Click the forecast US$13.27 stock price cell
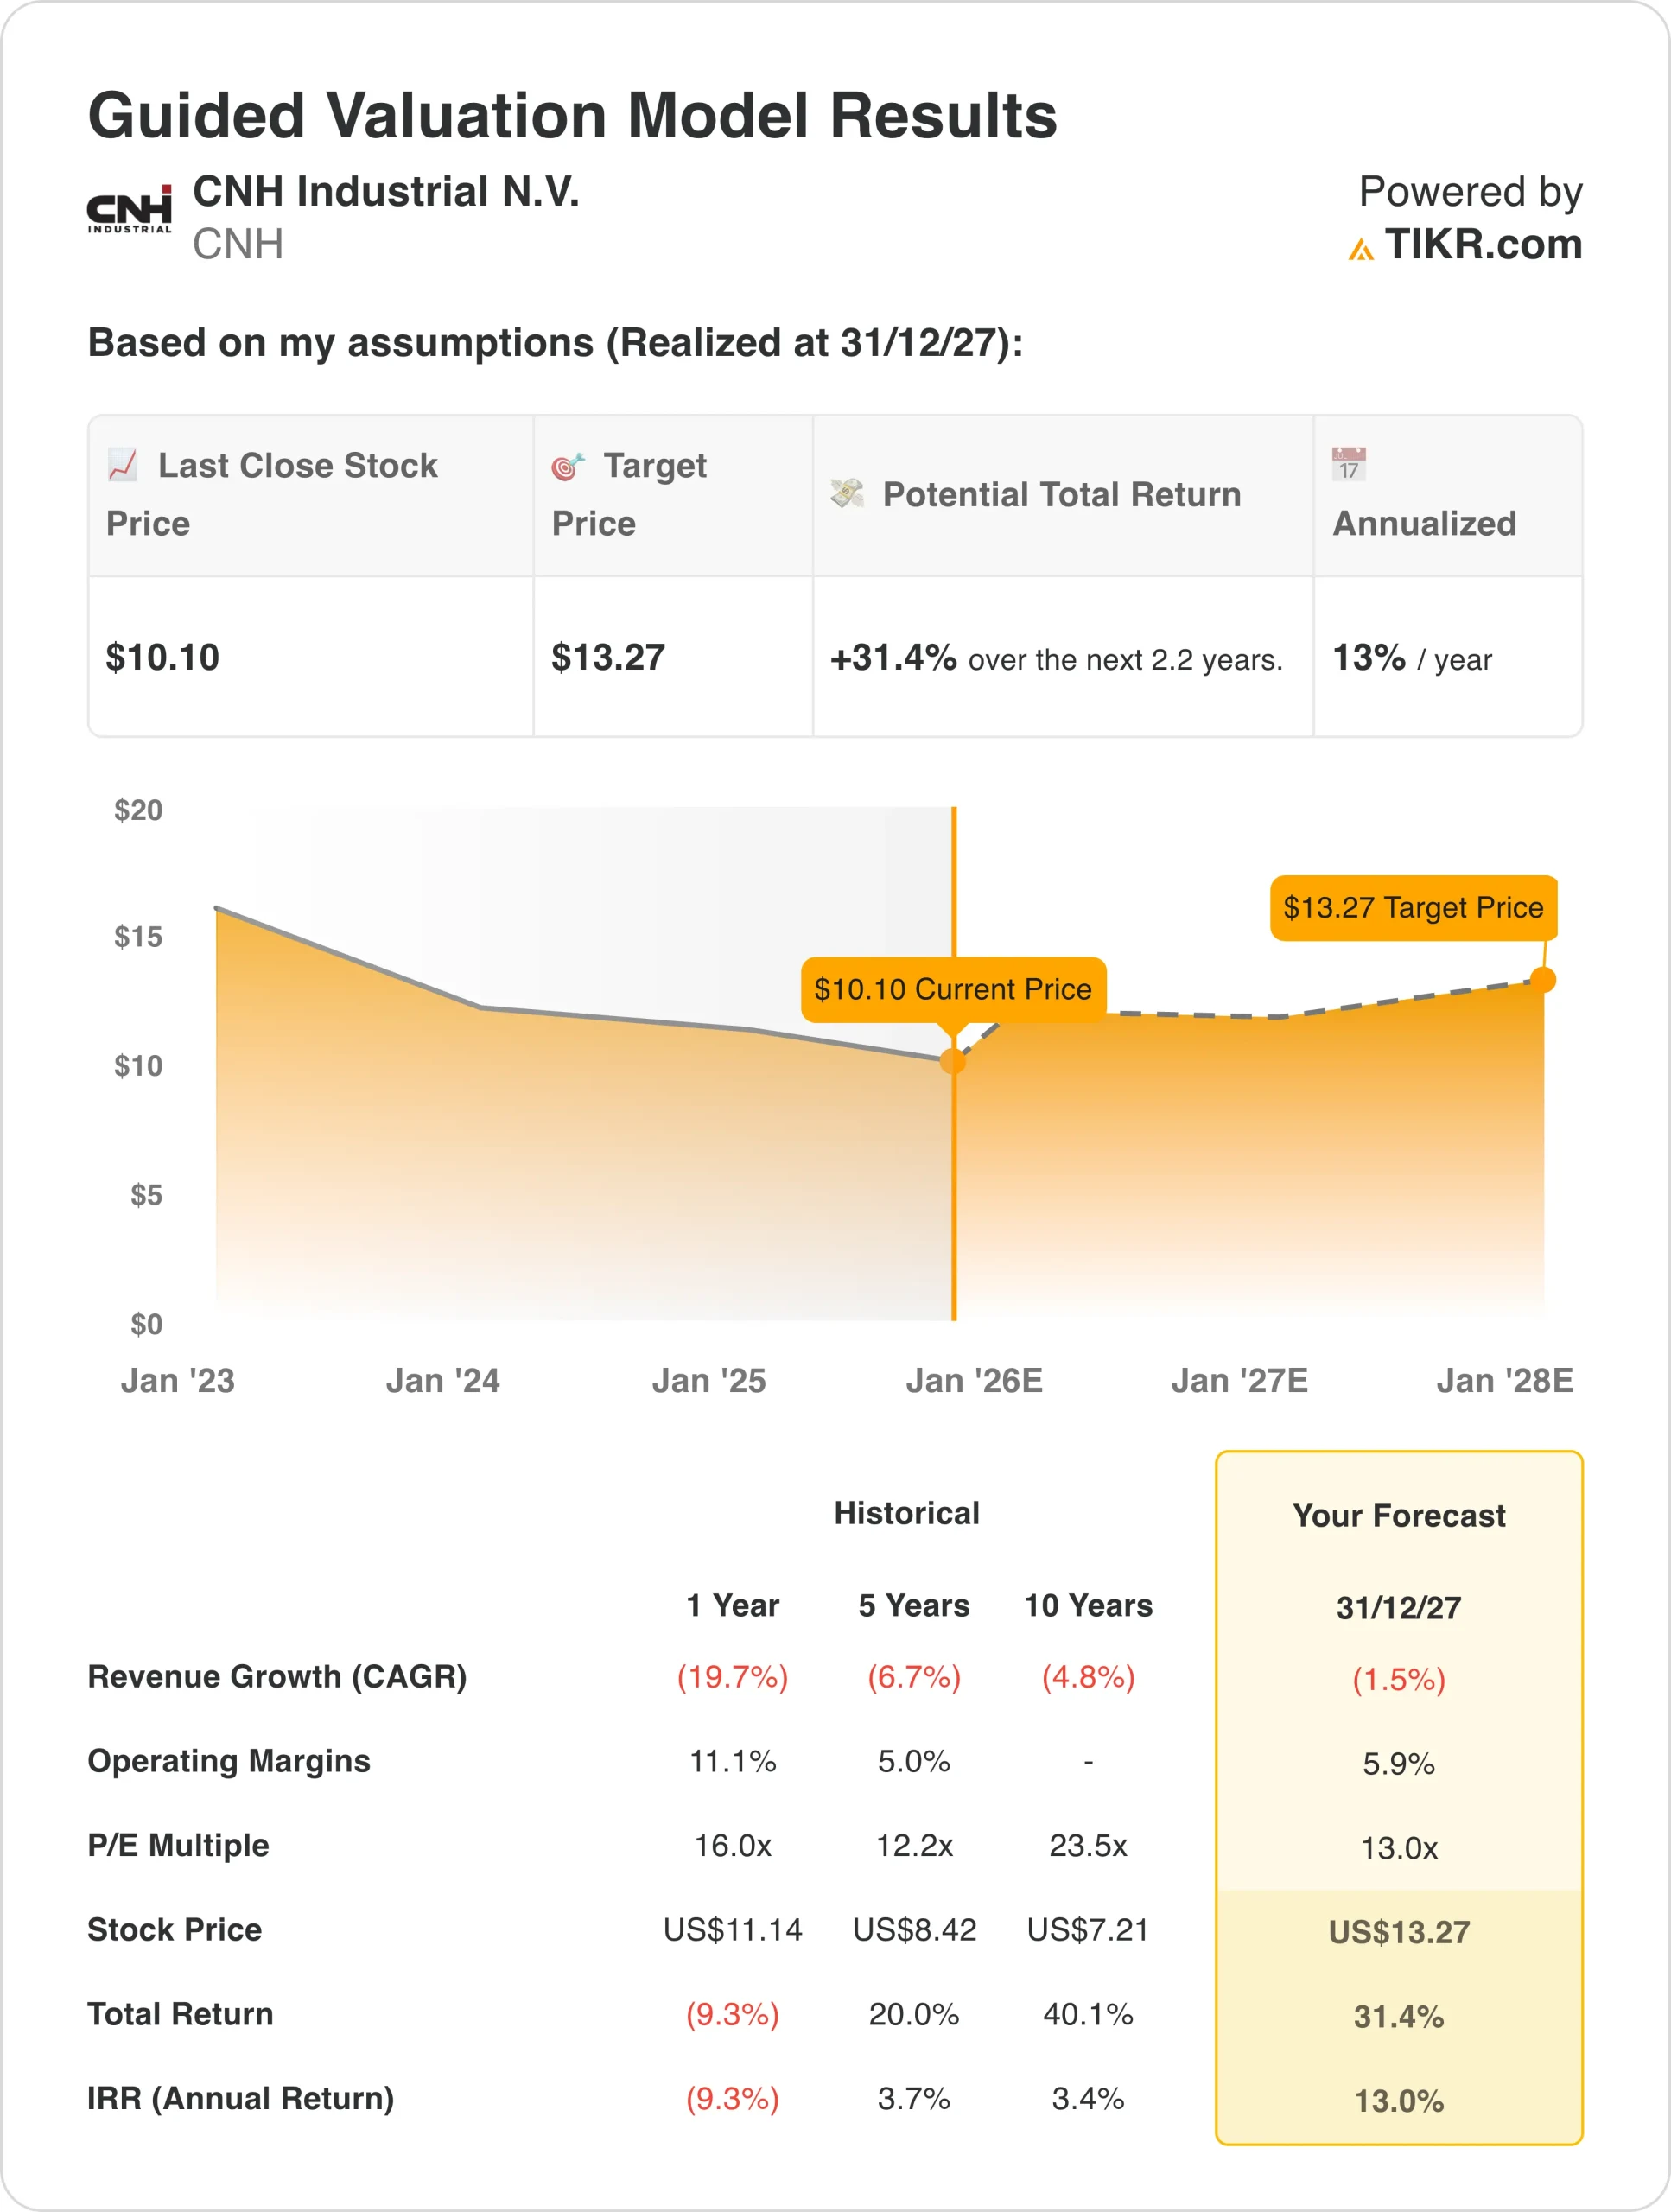This screenshot has height=2212, width=1671. tap(1399, 1932)
